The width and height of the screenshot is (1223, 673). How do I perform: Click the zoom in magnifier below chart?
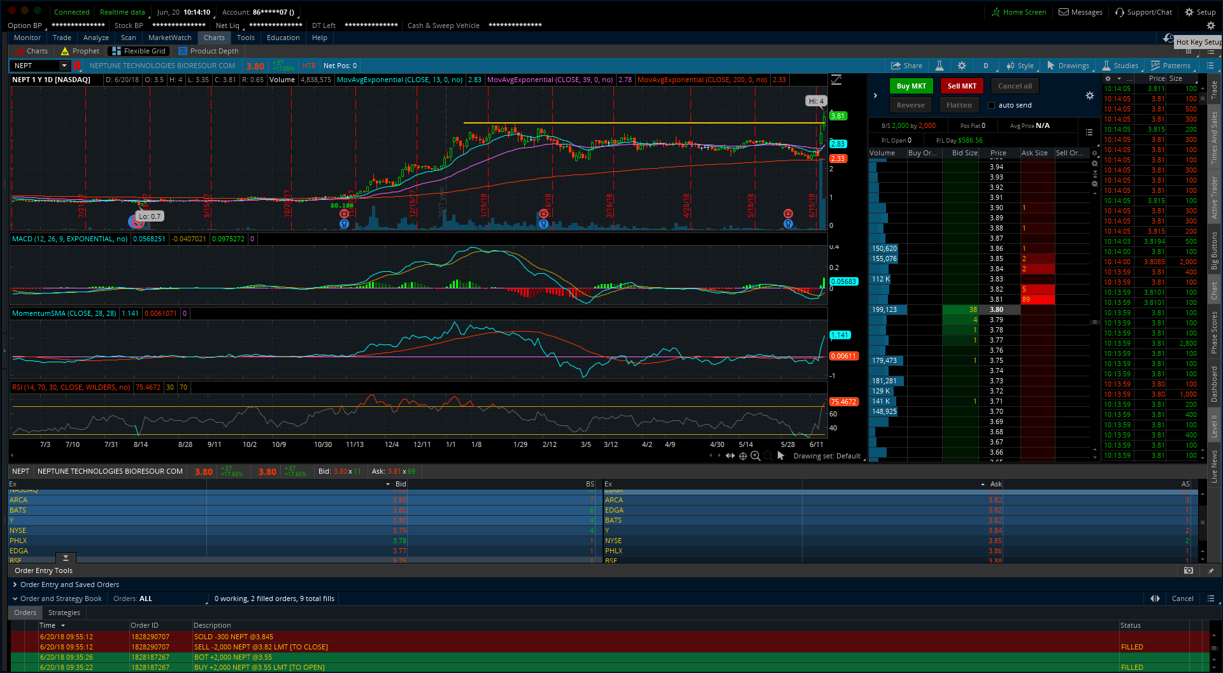coord(755,456)
